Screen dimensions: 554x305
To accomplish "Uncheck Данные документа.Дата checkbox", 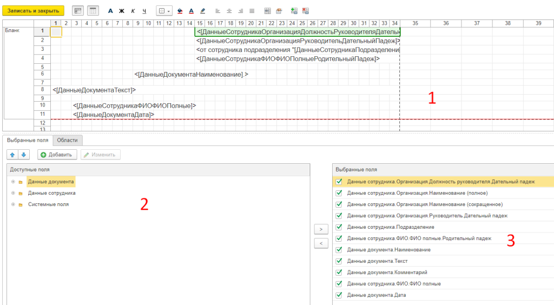I will pyautogui.click(x=339, y=295).
